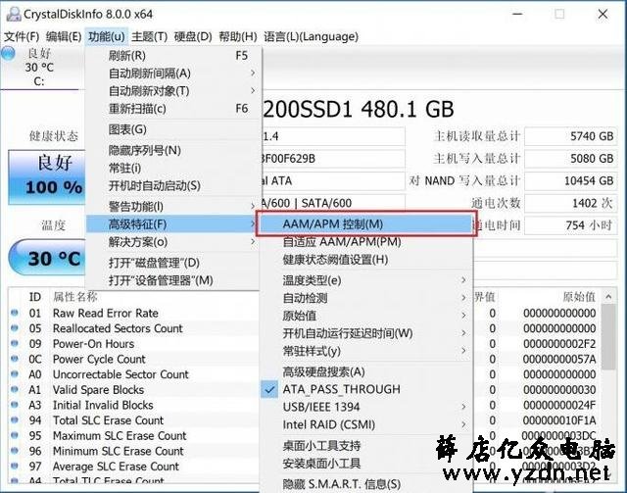
Task: Expand 自动刷新对象(T) submenu
Action: 173,91
